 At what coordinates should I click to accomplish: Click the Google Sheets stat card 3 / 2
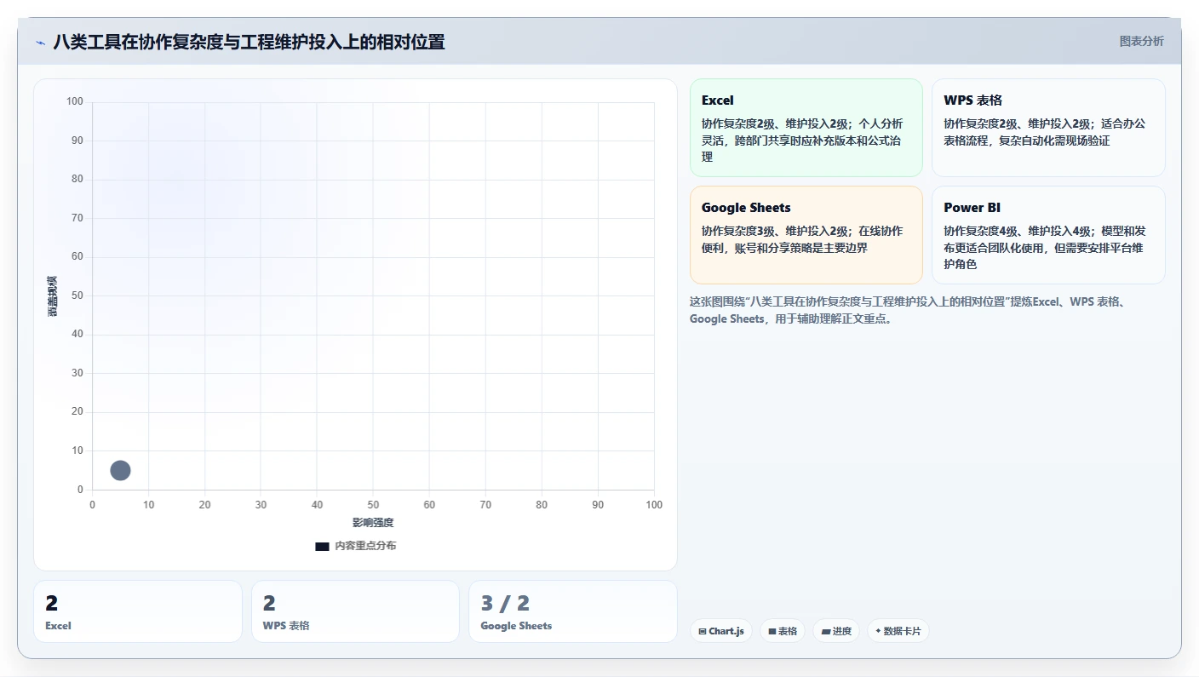coord(573,611)
